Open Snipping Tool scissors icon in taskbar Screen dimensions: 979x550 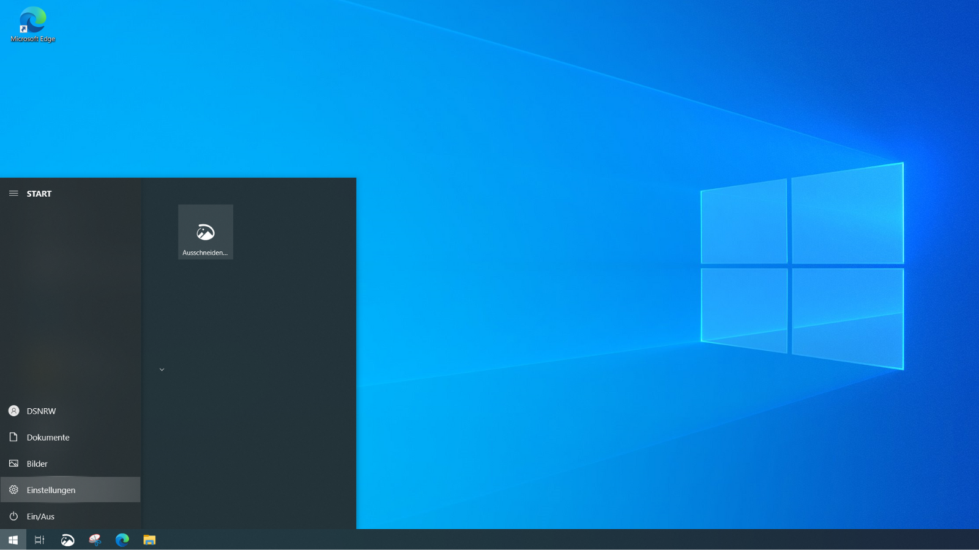pyautogui.click(x=95, y=540)
